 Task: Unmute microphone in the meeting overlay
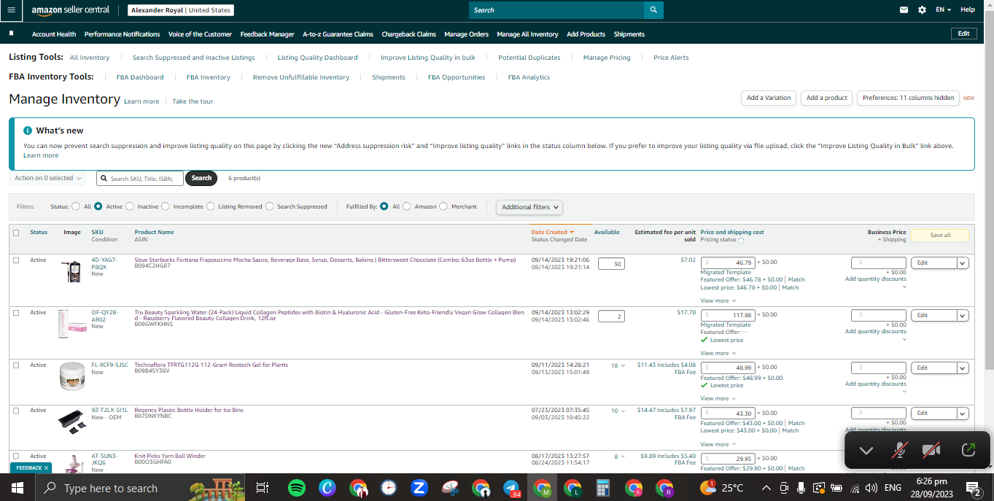click(x=900, y=451)
